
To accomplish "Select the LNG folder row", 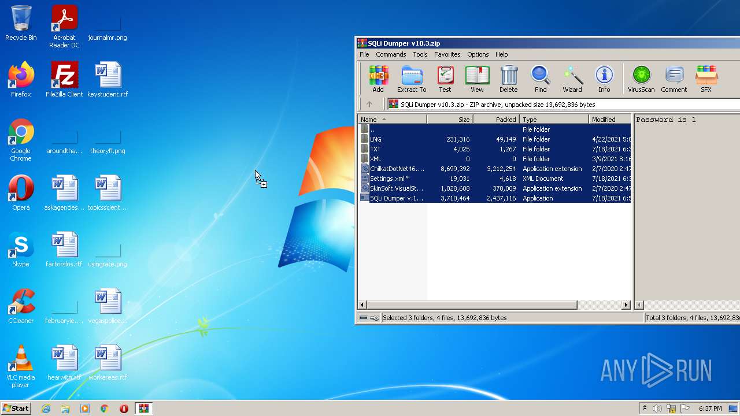I will coord(494,139).
